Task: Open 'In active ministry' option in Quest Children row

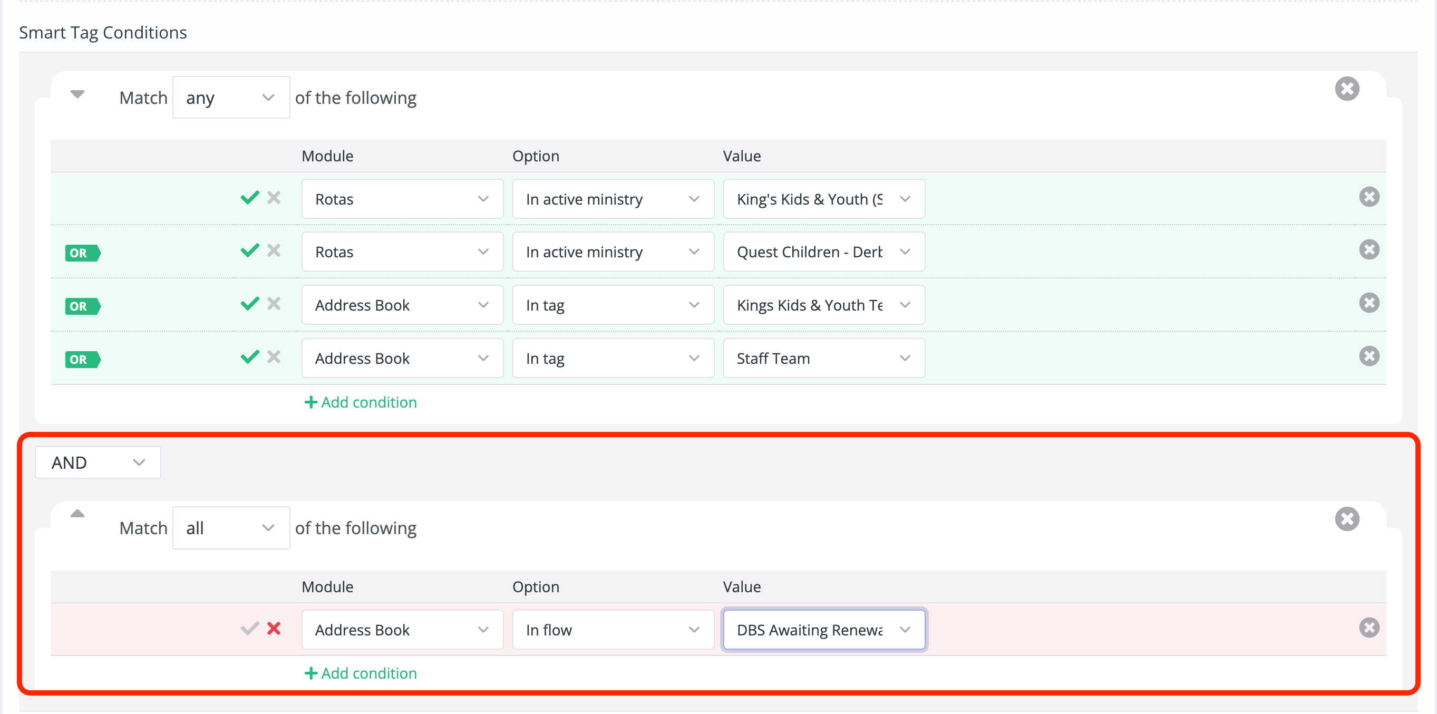Action: click(613, 253)
